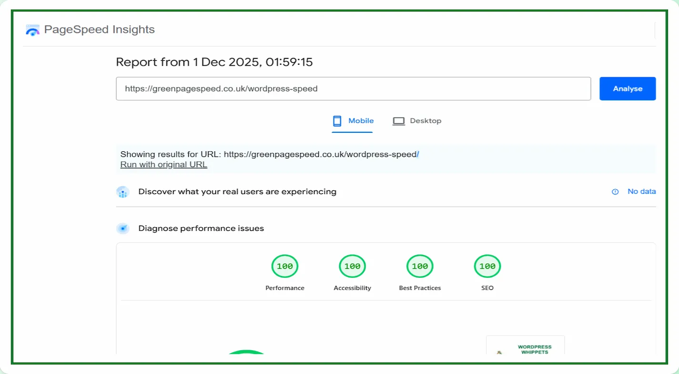Jump to the Best Practices score circle
This screenshot has width=679, height=374.
click(420, 266)
